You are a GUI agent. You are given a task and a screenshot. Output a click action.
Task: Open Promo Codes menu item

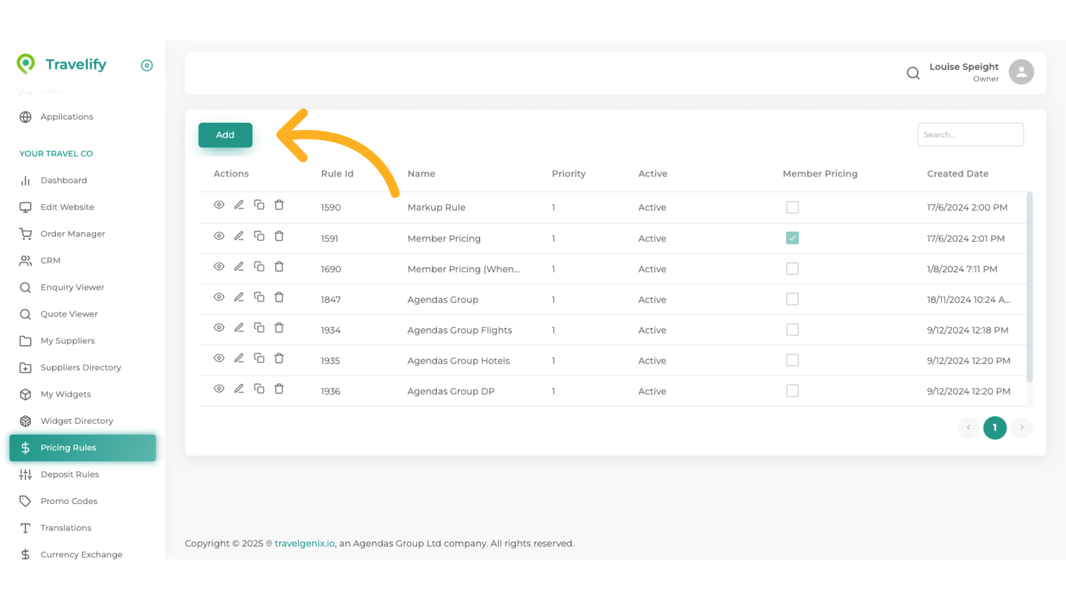(69, 501)
